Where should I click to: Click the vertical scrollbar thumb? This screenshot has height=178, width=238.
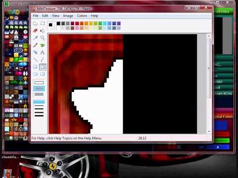(x=209, y=68)
